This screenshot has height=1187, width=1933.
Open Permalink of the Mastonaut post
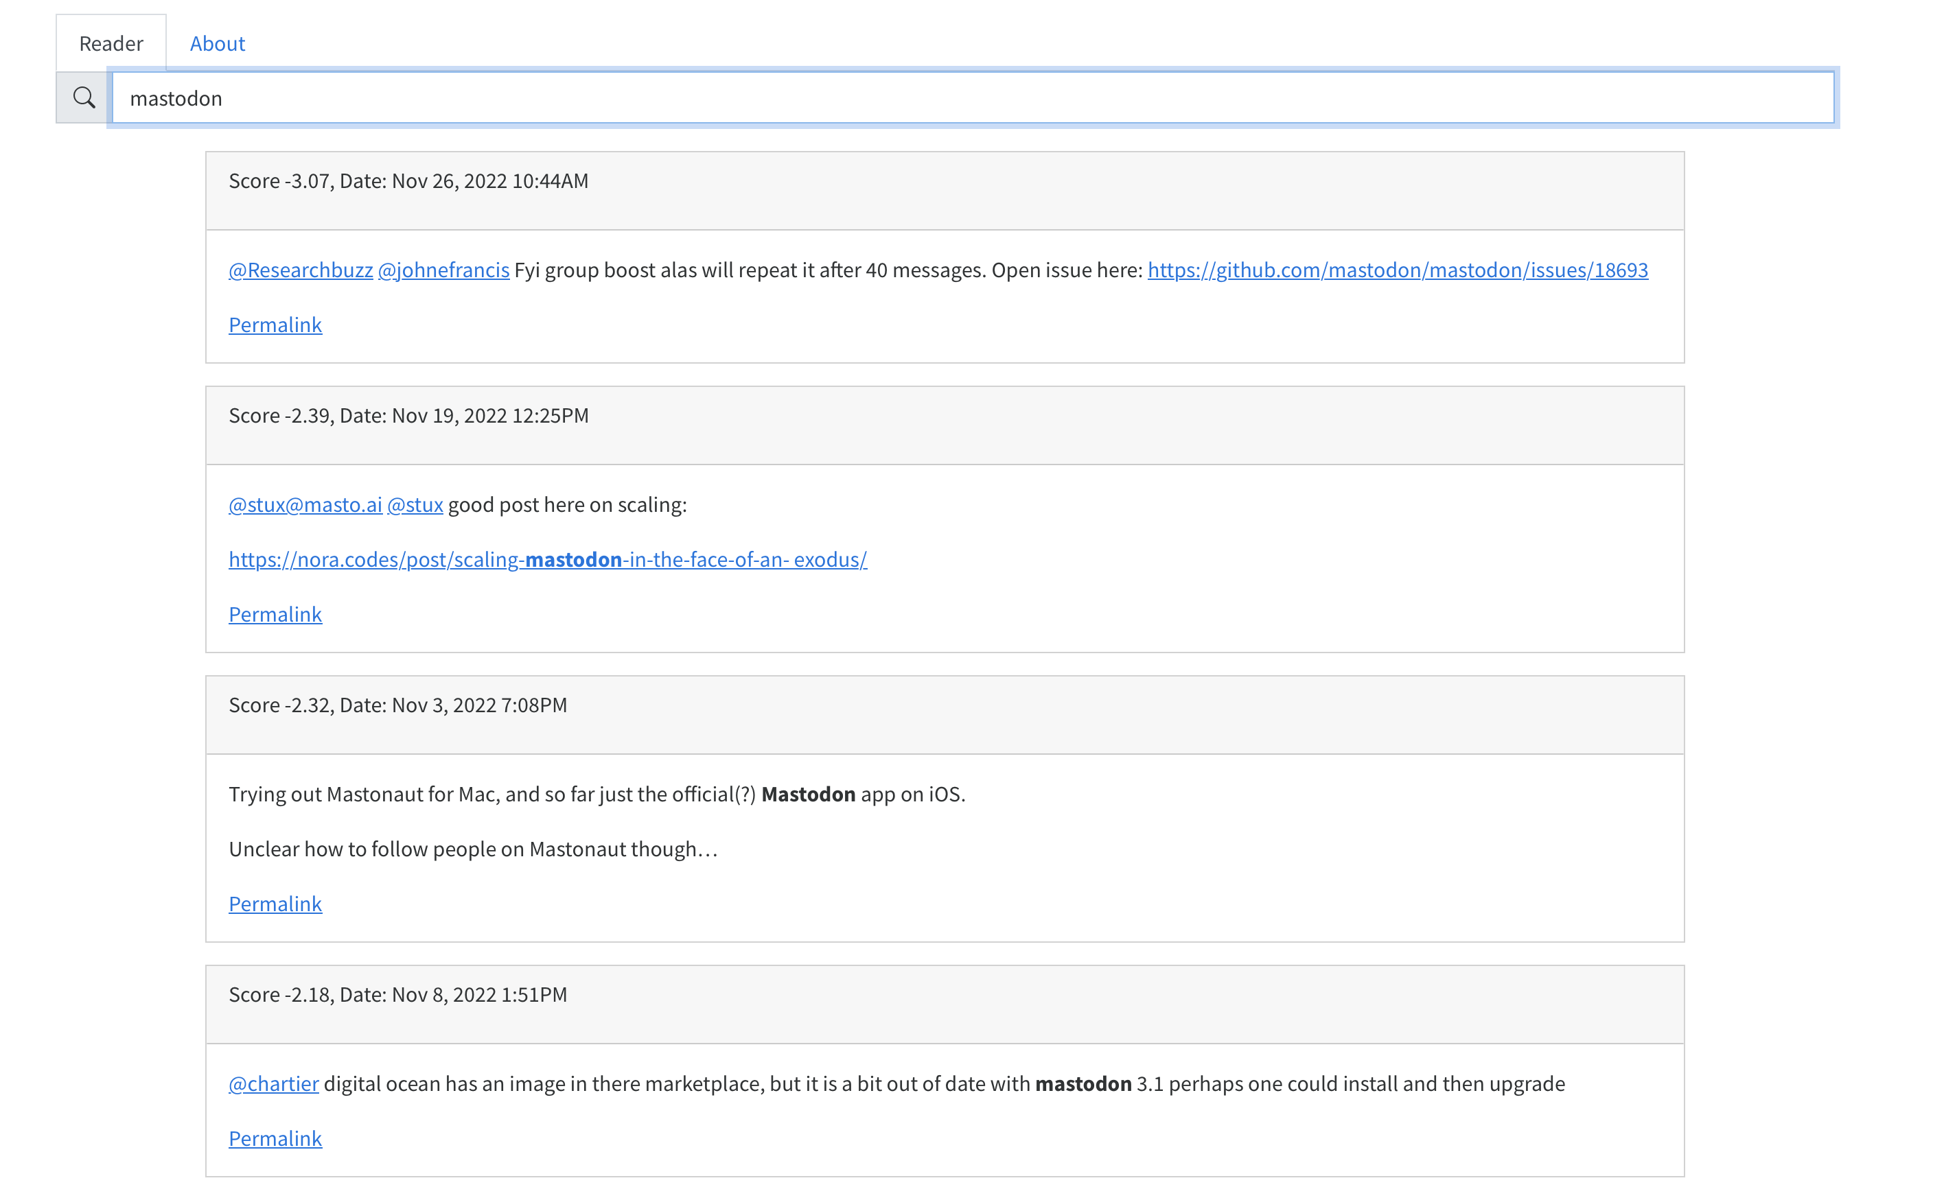(275, 904)
